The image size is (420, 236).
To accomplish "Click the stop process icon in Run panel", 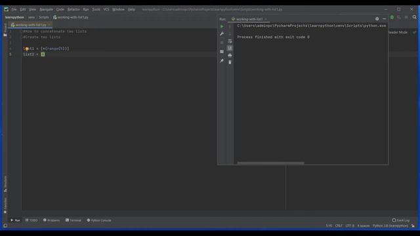I will [x=222, y=42].
